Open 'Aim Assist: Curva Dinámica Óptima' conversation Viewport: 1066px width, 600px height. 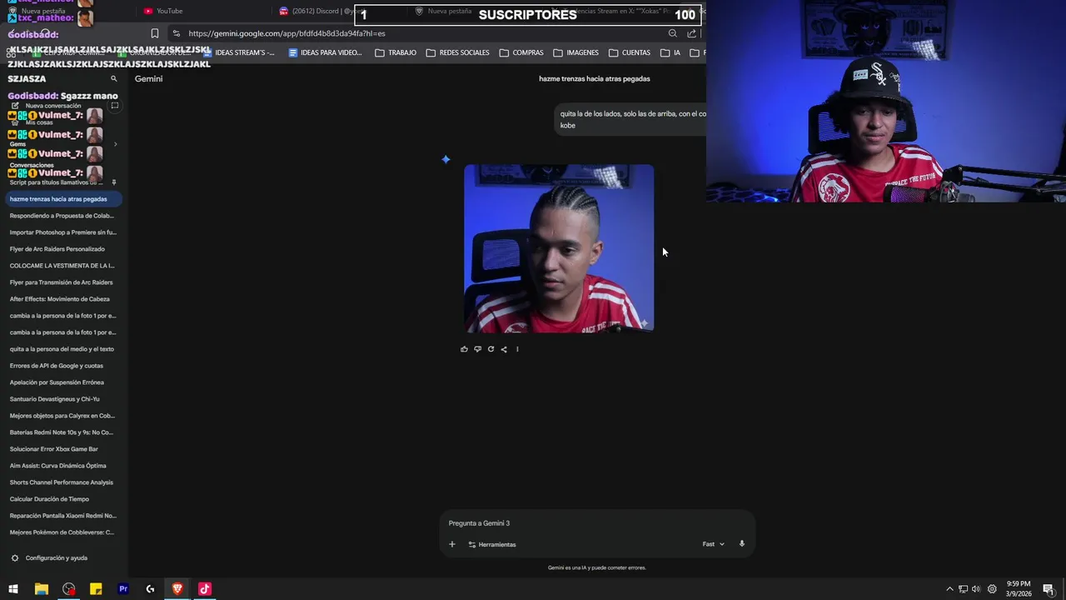point(58,466)
